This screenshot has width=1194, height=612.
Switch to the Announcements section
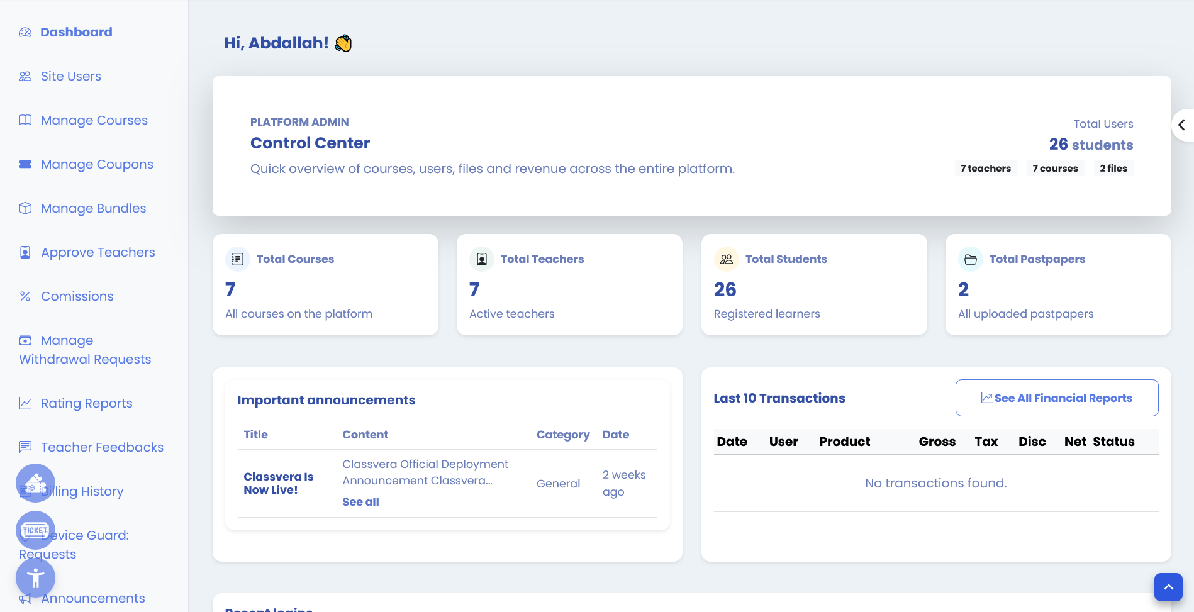point(92,598)
